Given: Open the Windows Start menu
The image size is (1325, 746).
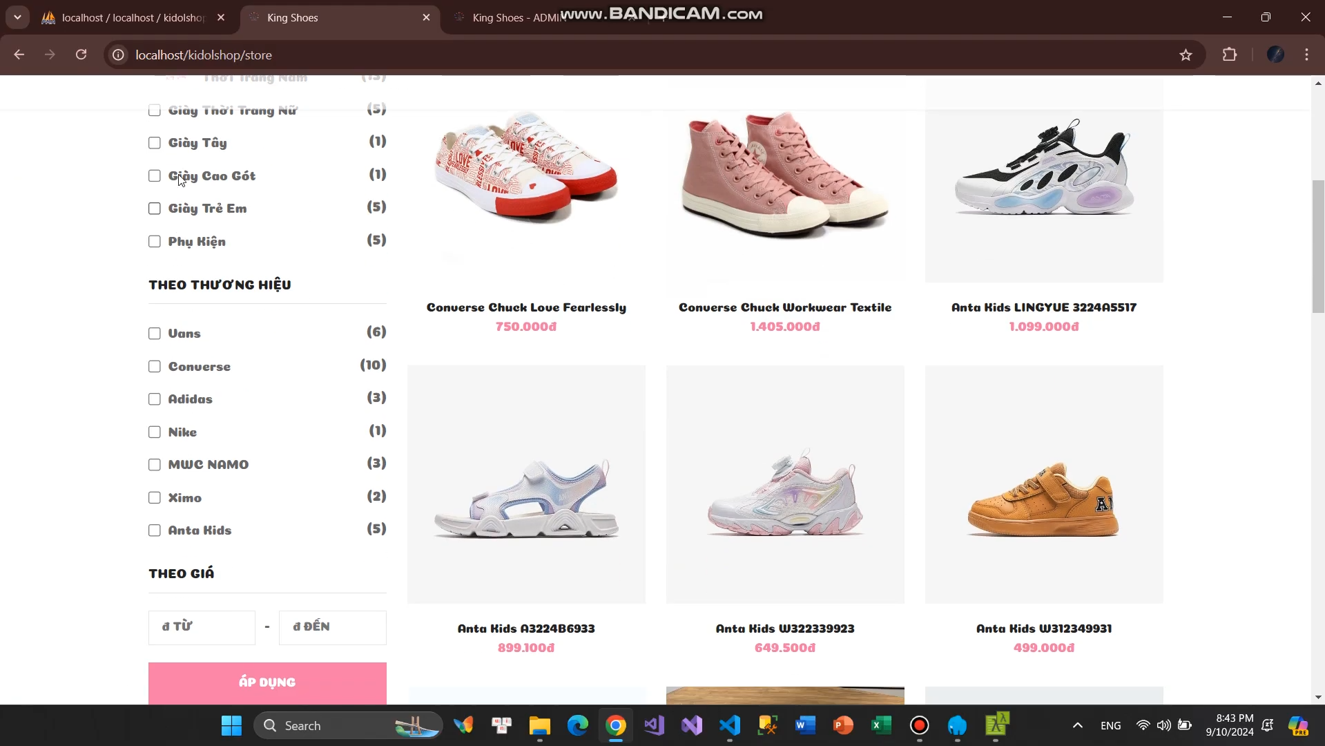Looking at the screenshot, I should (231, 725).
